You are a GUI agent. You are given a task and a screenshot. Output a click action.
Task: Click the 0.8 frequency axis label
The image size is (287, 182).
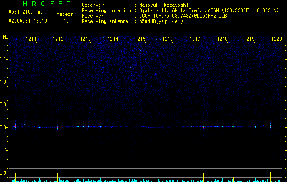(4, 127)
